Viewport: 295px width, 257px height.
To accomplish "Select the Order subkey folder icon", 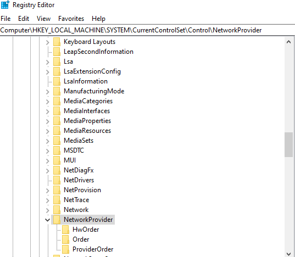I will (66, 239).
